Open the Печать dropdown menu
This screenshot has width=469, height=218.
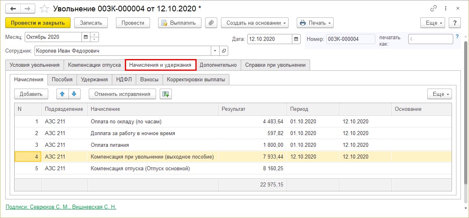(315, 23)
